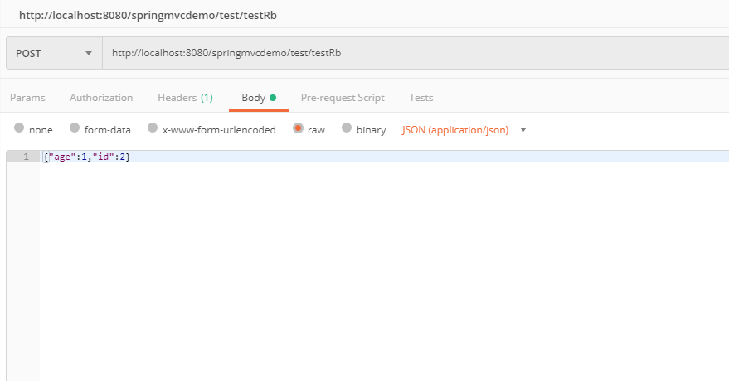
Task: Open the Authorization tab
Action: click(x=101, y=98)
